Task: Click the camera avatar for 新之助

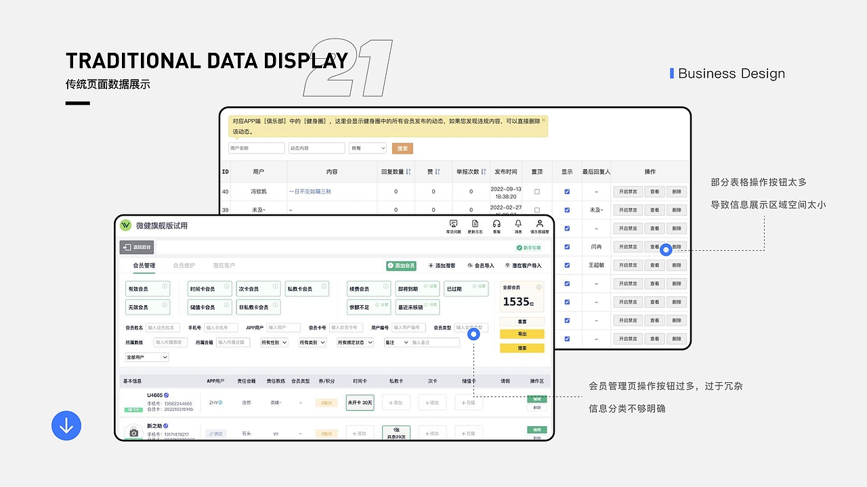Action: pos(133,433)
